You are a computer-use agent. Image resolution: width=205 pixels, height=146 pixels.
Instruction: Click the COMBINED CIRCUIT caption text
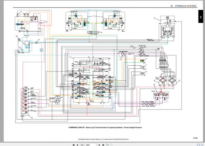click(x=105, y=128)
